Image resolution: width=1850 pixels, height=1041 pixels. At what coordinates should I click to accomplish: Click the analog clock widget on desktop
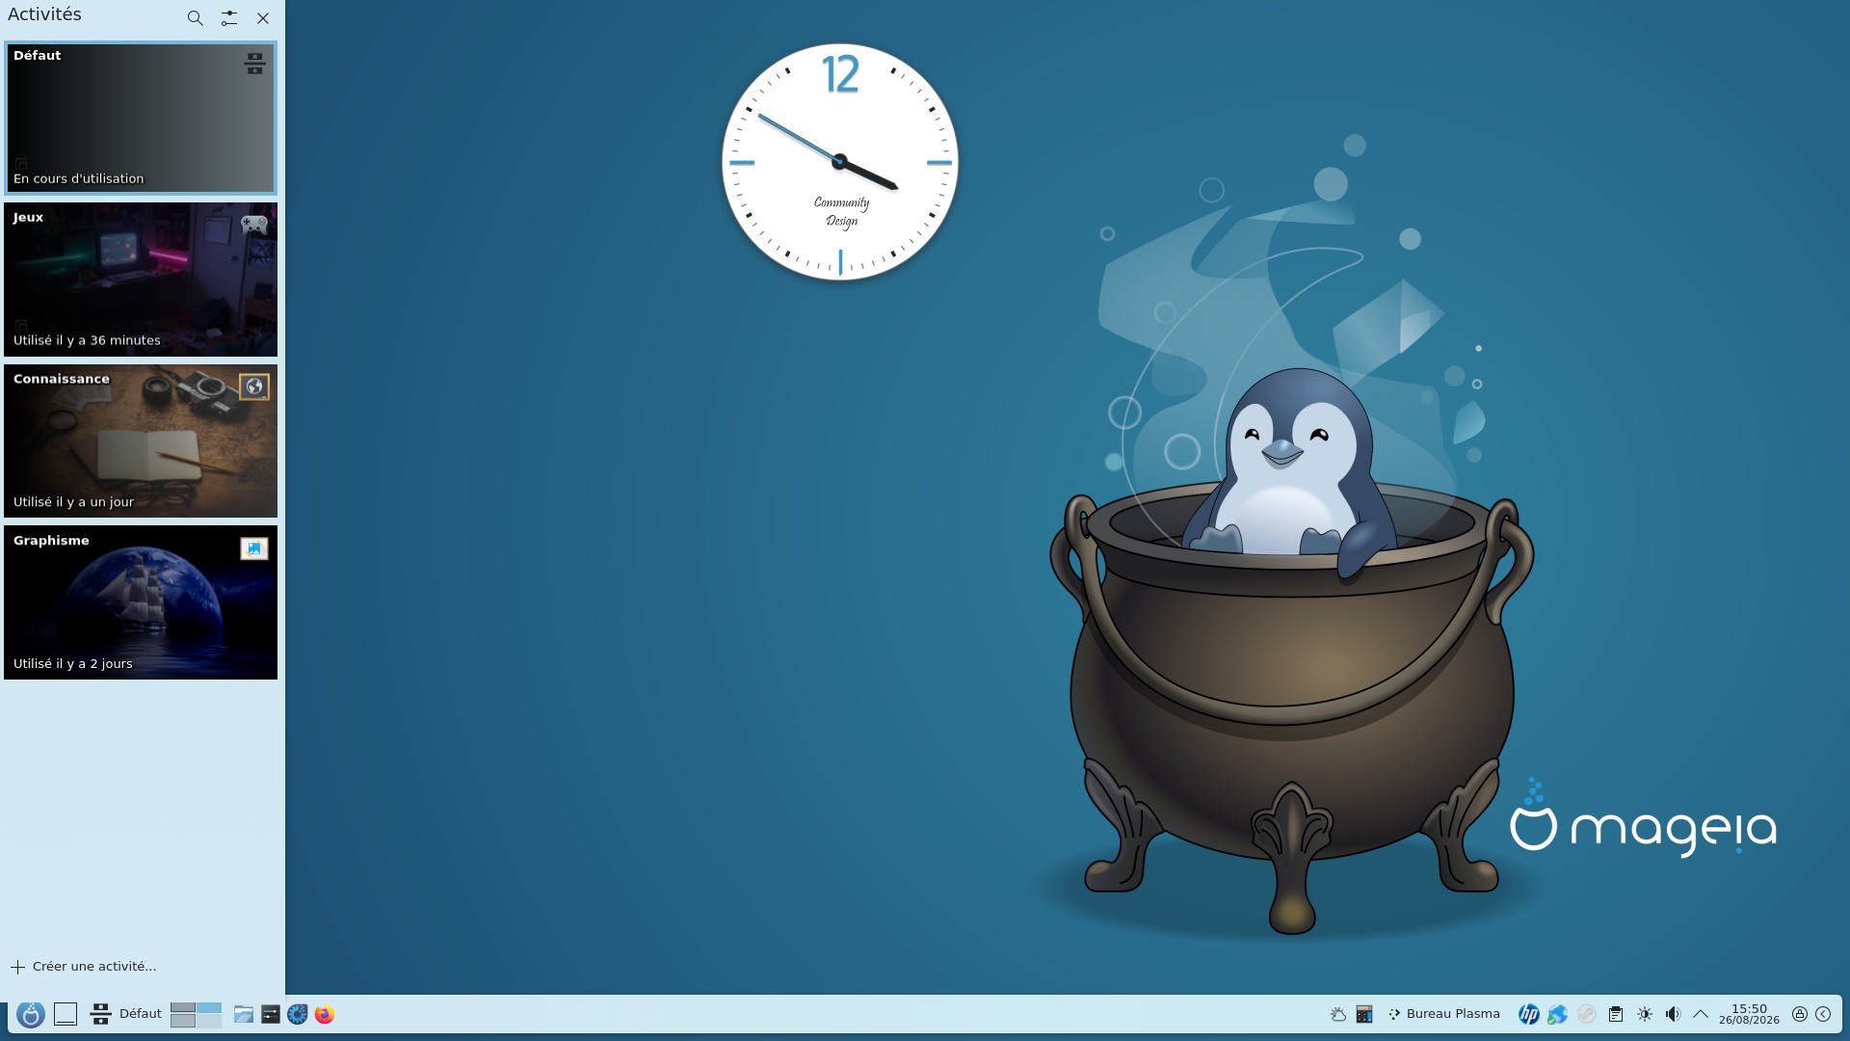click(840, 162)
